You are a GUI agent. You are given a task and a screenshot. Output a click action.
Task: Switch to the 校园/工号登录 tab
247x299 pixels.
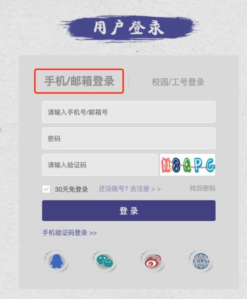(x=178, y=82)
